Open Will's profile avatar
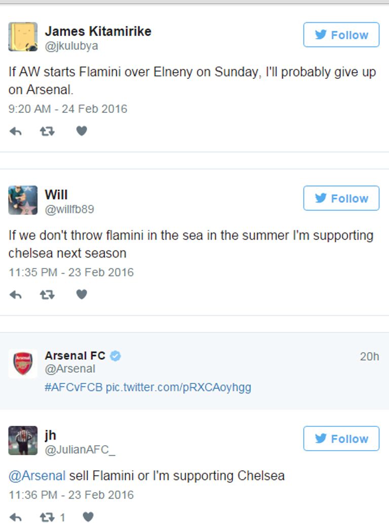Image resolution: width=389 pixels, height=523 pixels. tap(23, 200)
